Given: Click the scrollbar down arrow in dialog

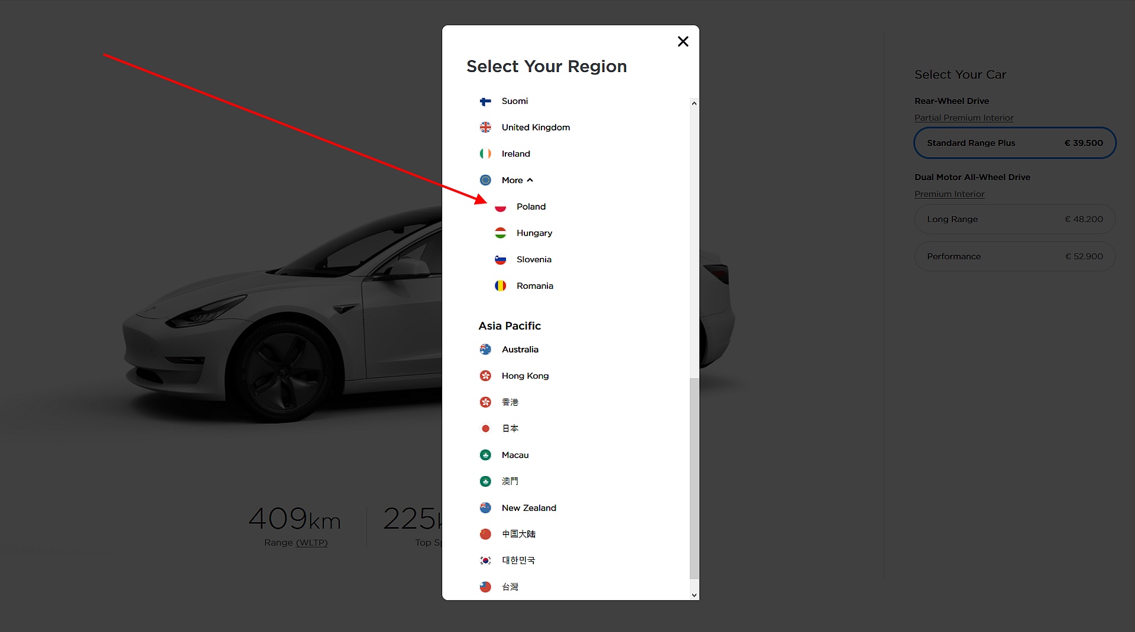Looking at the screenshot, I should click(x=694, y=595).
